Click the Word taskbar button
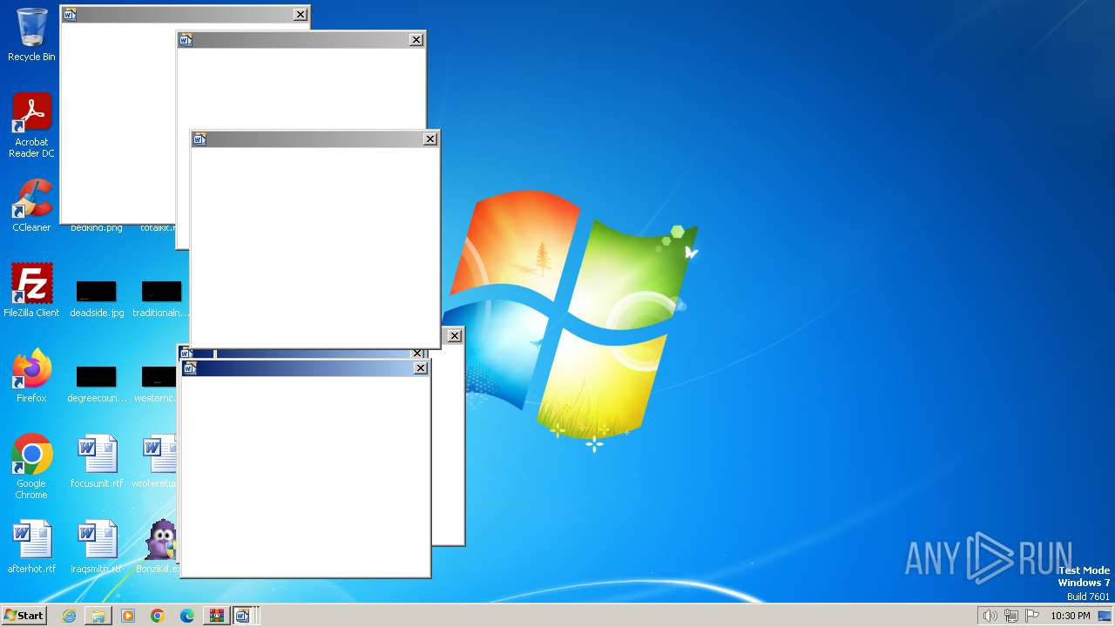1115x627 pixels. pyautogui.click(x=243, y=616)
